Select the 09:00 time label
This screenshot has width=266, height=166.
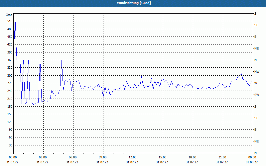click(103, 157)
